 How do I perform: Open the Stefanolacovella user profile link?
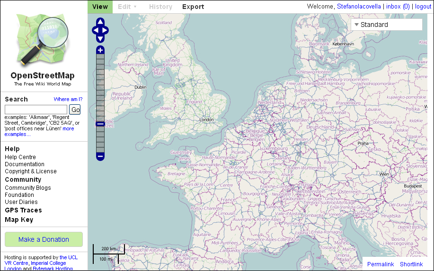pyautogui.click(x=359, y=6)
